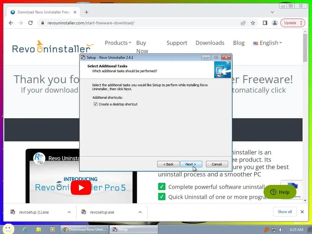This screenshot has width=312, height=234.
Task: Click the share page icon
Action: [243, 23]
